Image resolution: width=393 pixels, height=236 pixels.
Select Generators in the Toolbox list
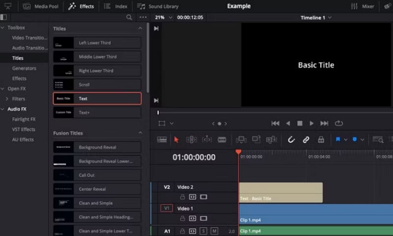24,68
